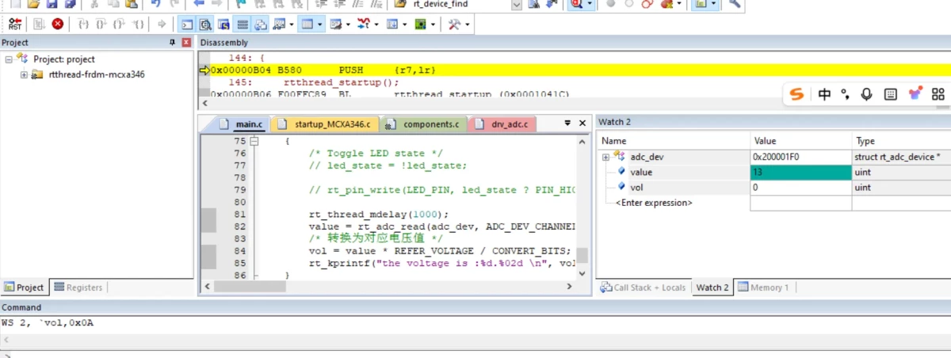The width and height of the screenshot is (951, 358).
Task: Expand the rtthread-frdm-mcxa346 tree node
Action: tap(24, 75)
